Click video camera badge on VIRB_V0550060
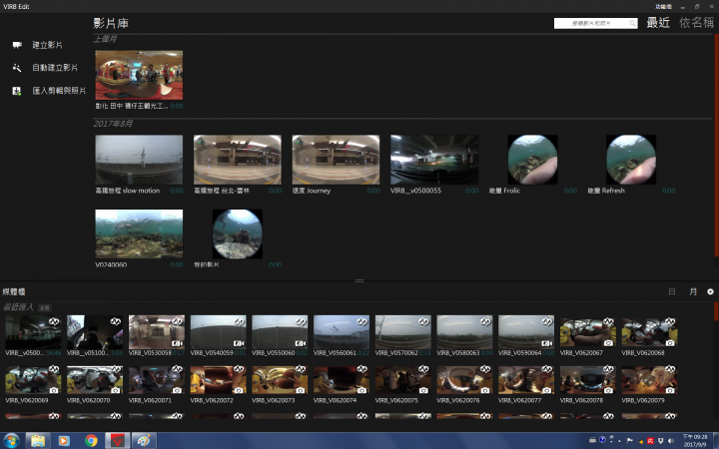719x449 pixels. (301, 343)
